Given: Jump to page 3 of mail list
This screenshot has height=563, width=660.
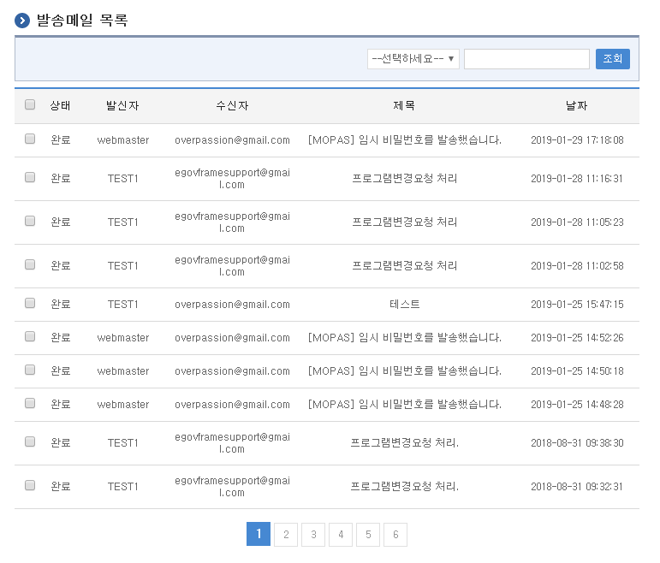Looking at the screenshot, I should click(x=313, y=535).
